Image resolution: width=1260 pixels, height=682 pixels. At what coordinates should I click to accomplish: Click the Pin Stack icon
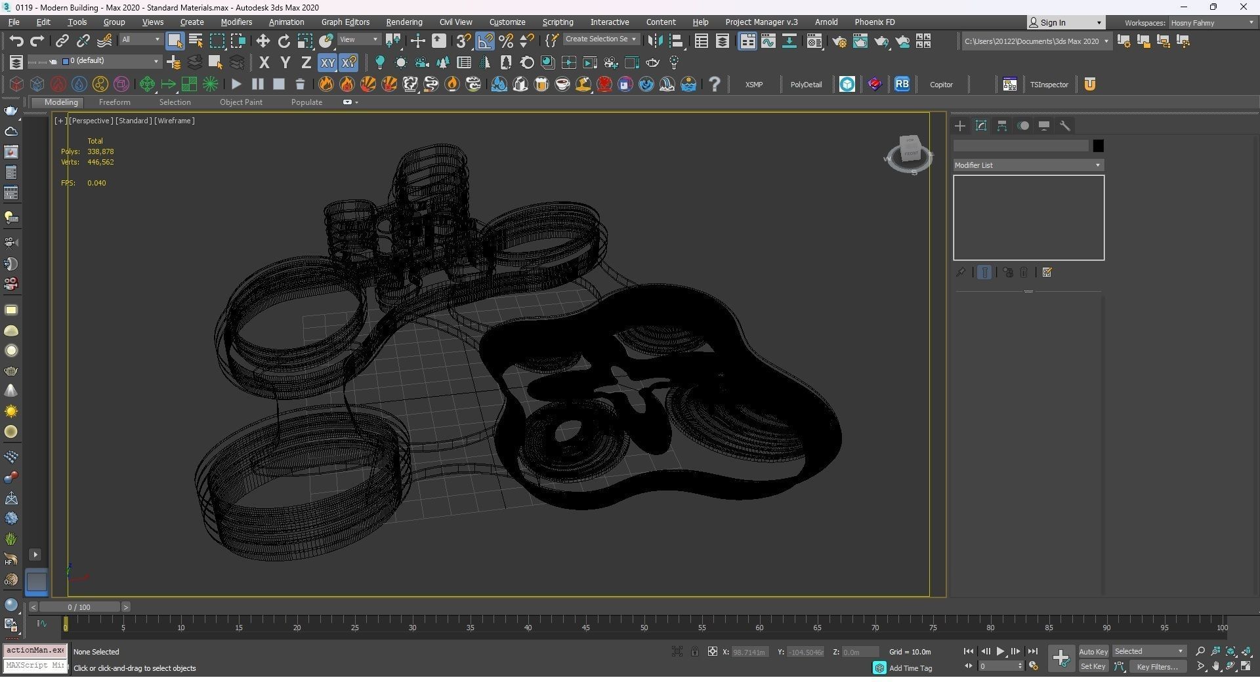(961, 272)
